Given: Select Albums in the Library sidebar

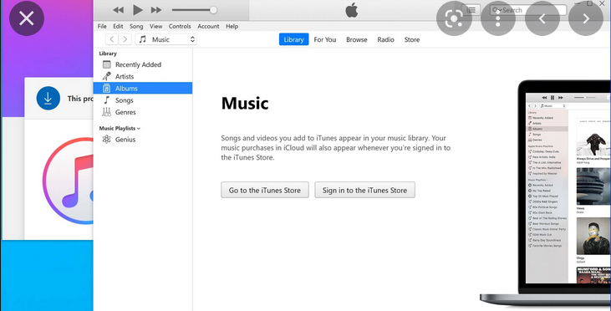Looking at the screenshot, I should tap(143, 88).
